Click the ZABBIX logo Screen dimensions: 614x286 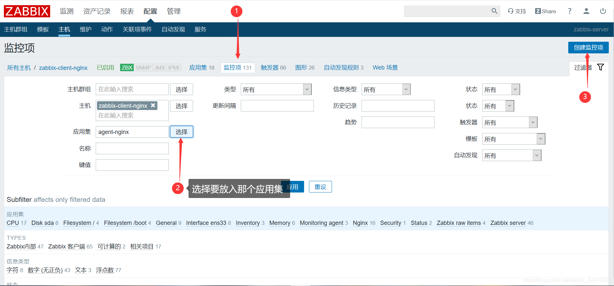point(27,11)
